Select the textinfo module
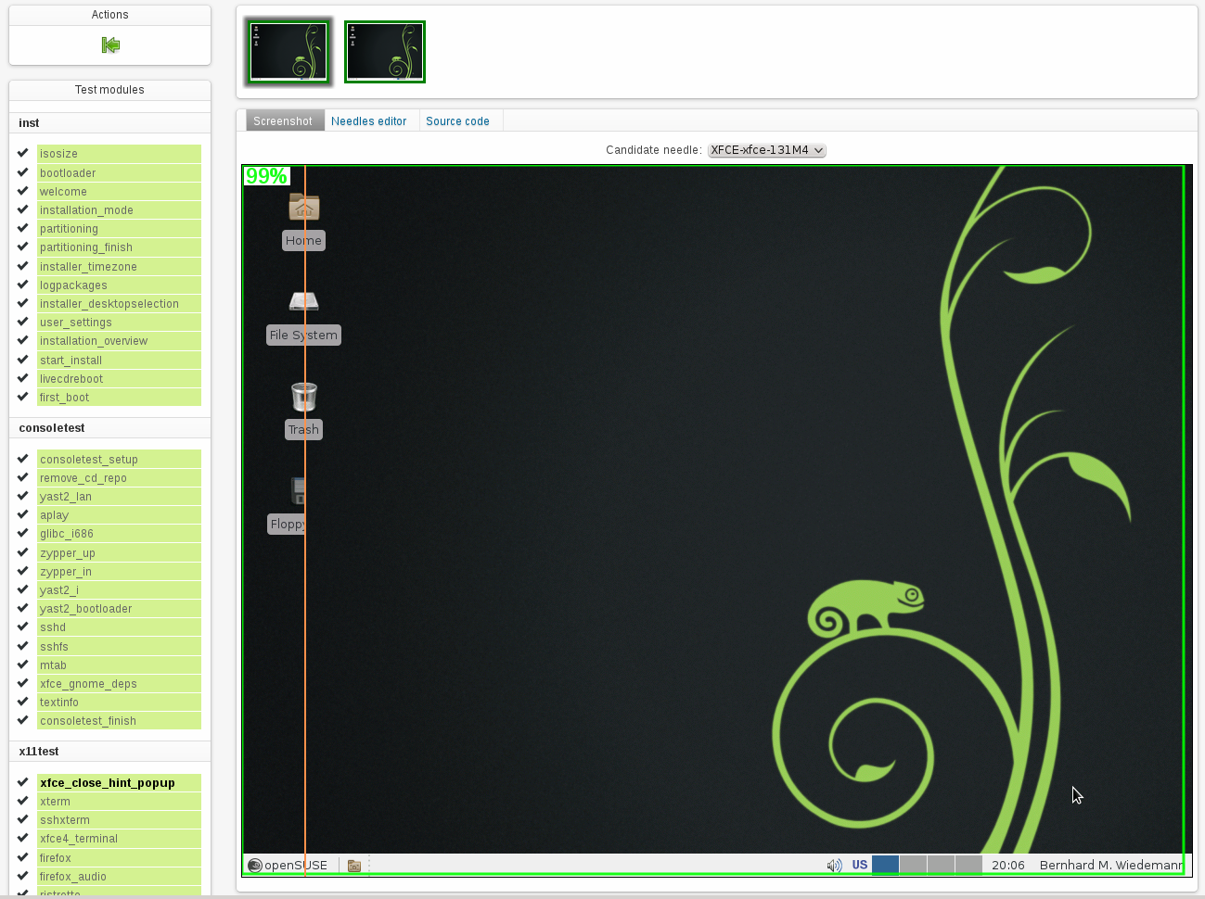 (x=119, y=703)
